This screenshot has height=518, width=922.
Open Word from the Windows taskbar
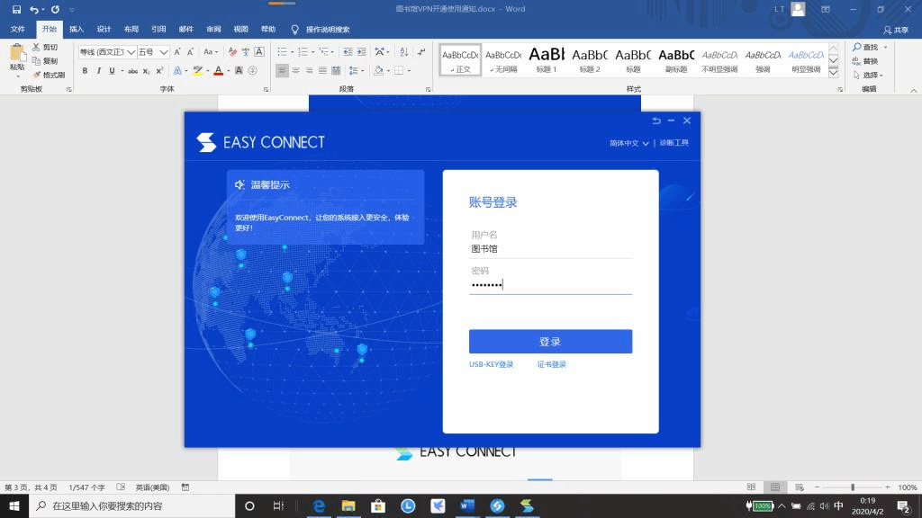tap(467, 505)
